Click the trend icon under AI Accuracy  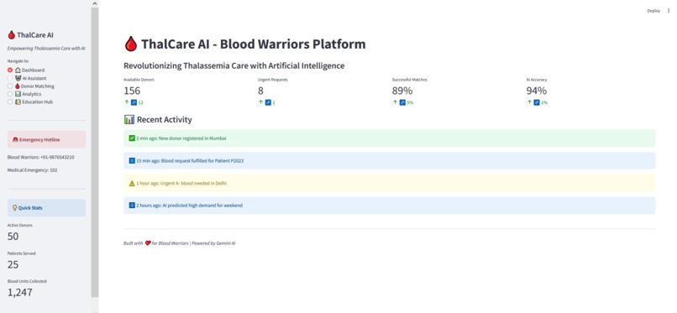point(537,102)
